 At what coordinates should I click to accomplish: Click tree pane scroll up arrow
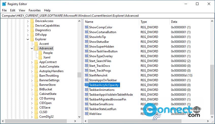pyautogui.click(x=79, y=21)
